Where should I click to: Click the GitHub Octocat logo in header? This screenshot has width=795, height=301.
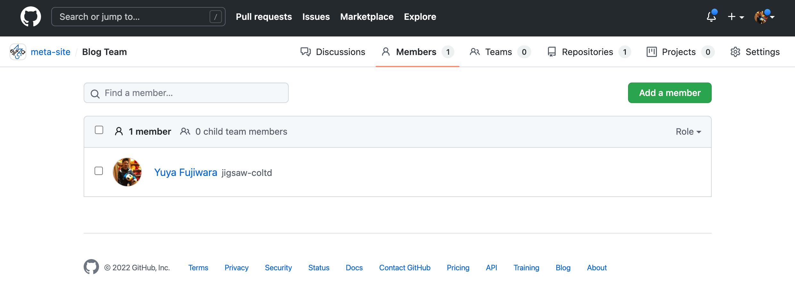pos(31,17)
